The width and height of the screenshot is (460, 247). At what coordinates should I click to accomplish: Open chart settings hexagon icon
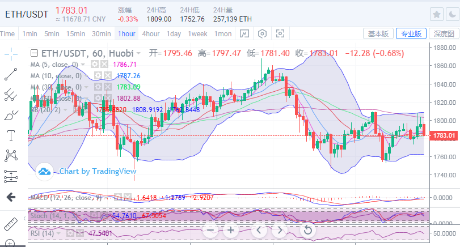262,33
